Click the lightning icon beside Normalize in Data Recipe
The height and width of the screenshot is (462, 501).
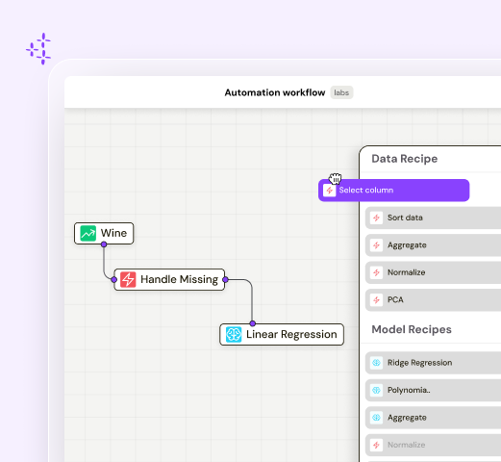[x=376, y=272]
